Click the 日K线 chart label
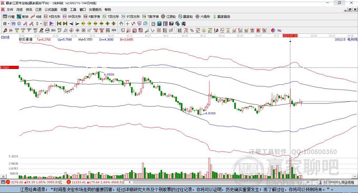 click(5, 37)
